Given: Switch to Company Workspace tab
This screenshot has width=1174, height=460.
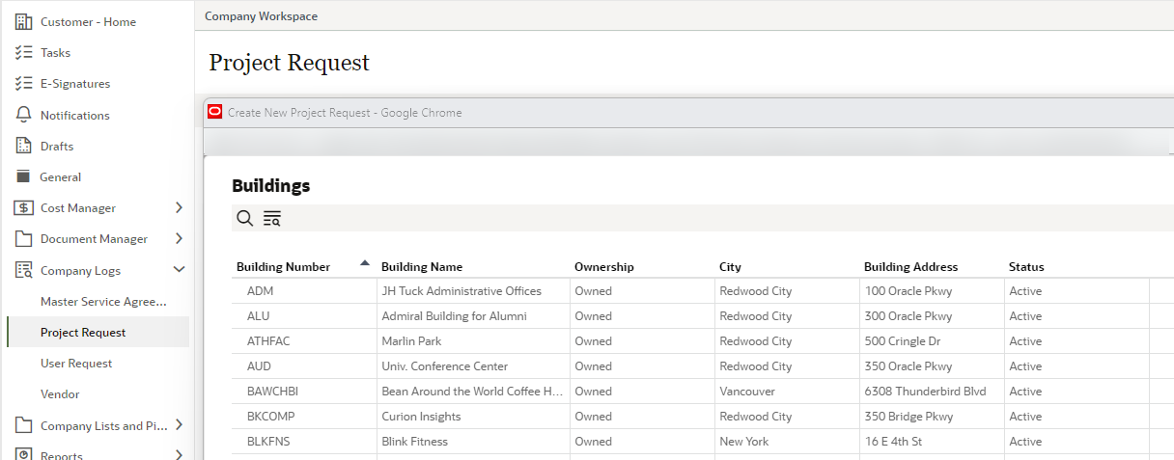Looking at the screenshot, I should tap(261, 15).
